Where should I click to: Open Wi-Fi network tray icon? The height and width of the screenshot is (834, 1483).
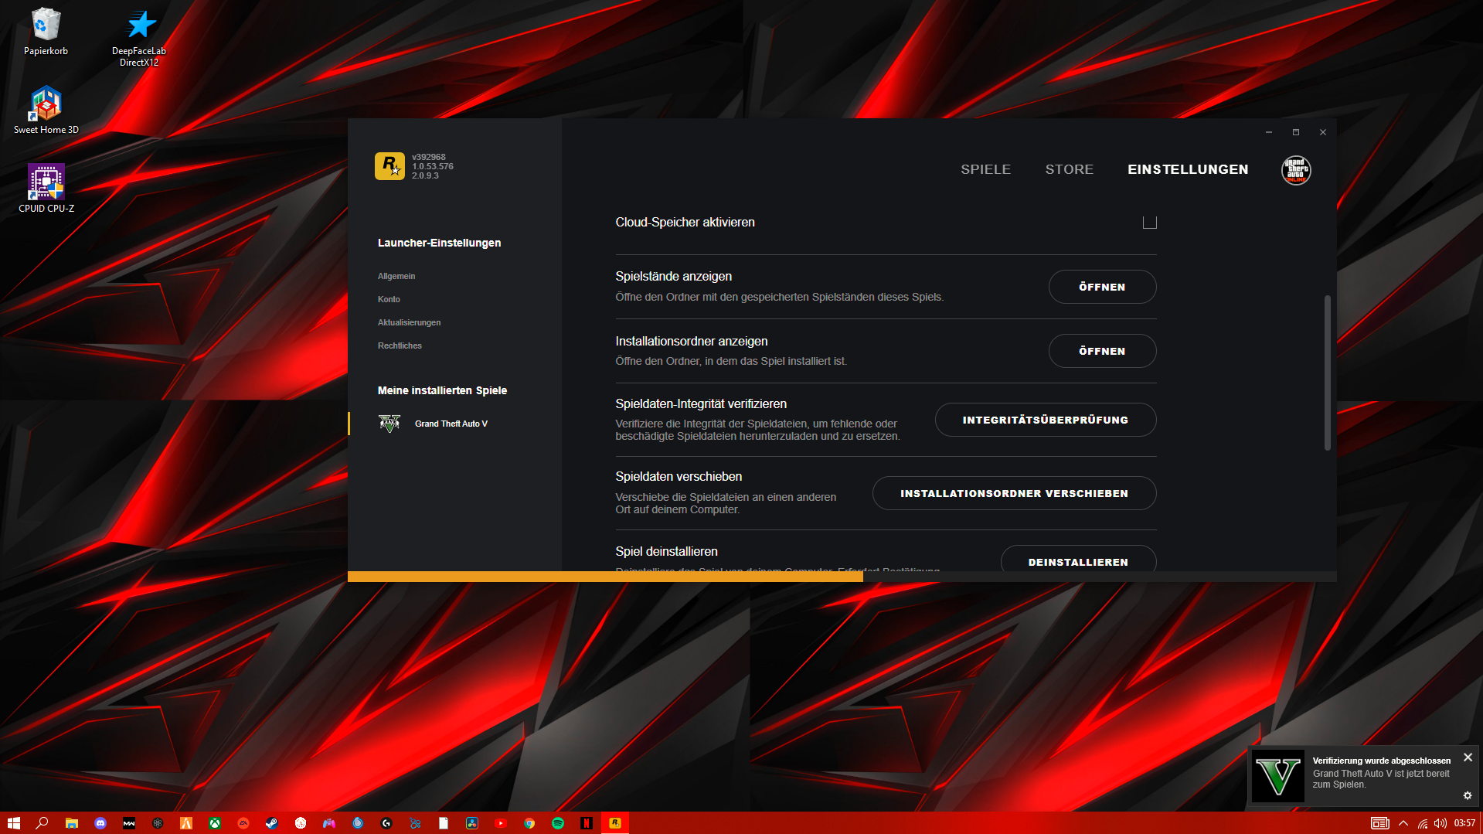point(1423,823)
